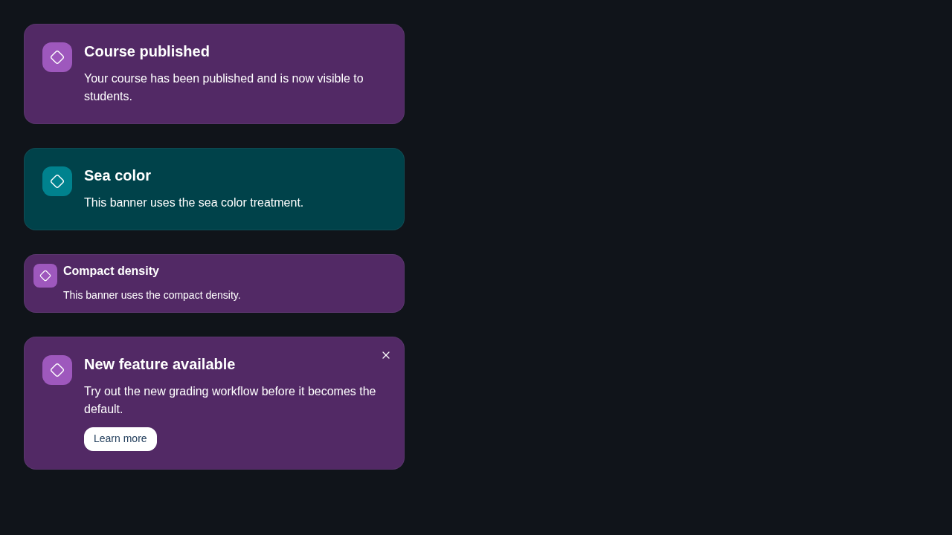Click the sea color treatment description
Screen dimensions: 952x535
[193, 203]
